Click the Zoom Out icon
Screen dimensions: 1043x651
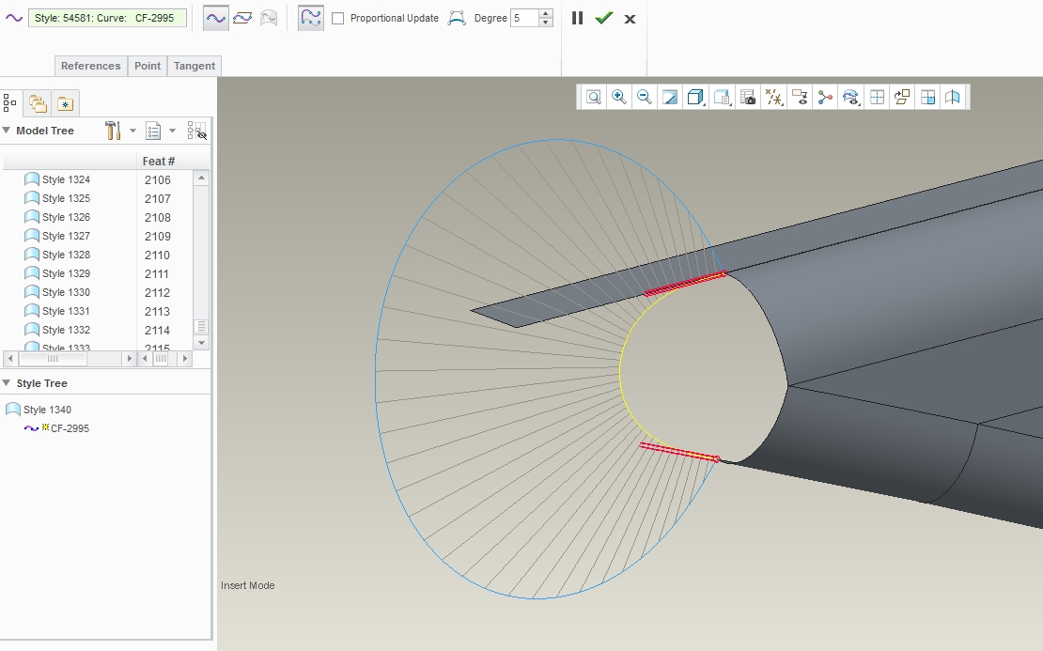point(644,97)
